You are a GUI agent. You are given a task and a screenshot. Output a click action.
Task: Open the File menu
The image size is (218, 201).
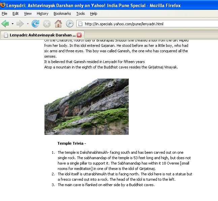coord(4,13)
